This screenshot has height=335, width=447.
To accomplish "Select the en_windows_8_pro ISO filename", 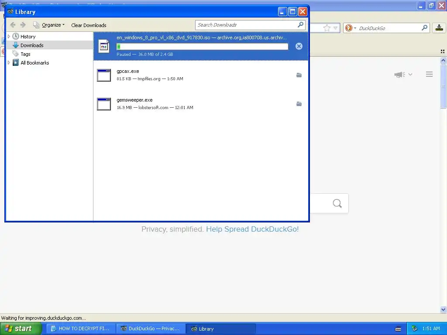I will [x=163, y=38].
